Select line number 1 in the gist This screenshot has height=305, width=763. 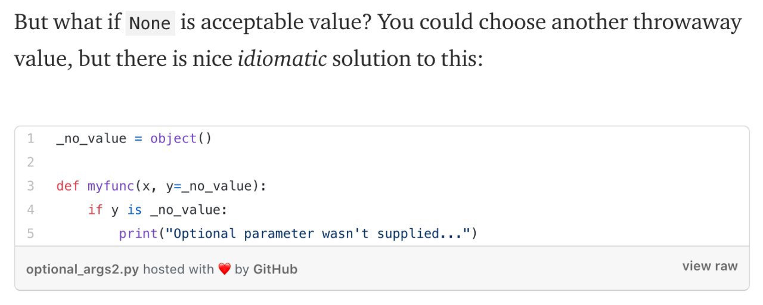[30, 139]
